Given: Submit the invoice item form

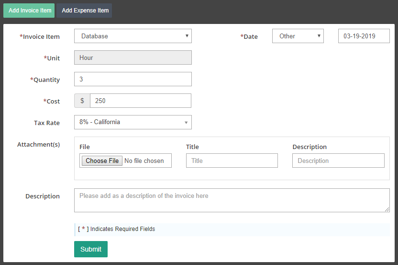Looking at the screenshot, I should (91, 249).
